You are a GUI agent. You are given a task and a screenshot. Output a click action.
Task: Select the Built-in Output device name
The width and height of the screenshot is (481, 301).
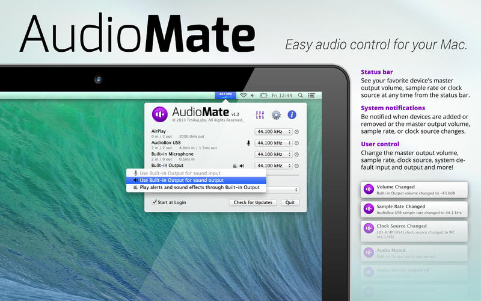[x=167, y=165]
